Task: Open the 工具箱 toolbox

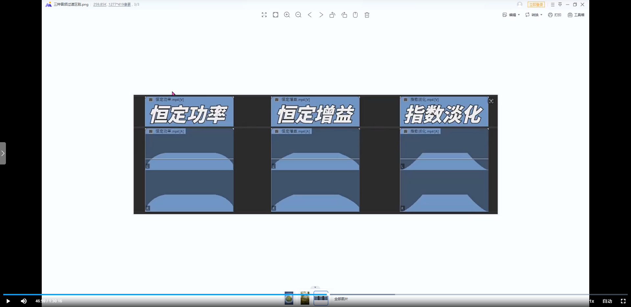Action: [576, 15]
